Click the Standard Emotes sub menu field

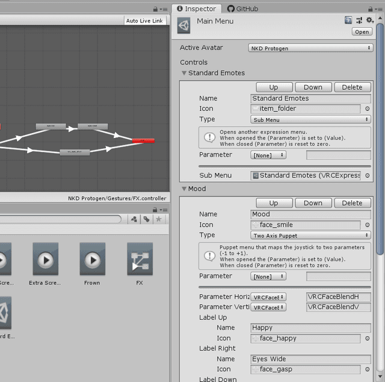(x=305, y=175)
